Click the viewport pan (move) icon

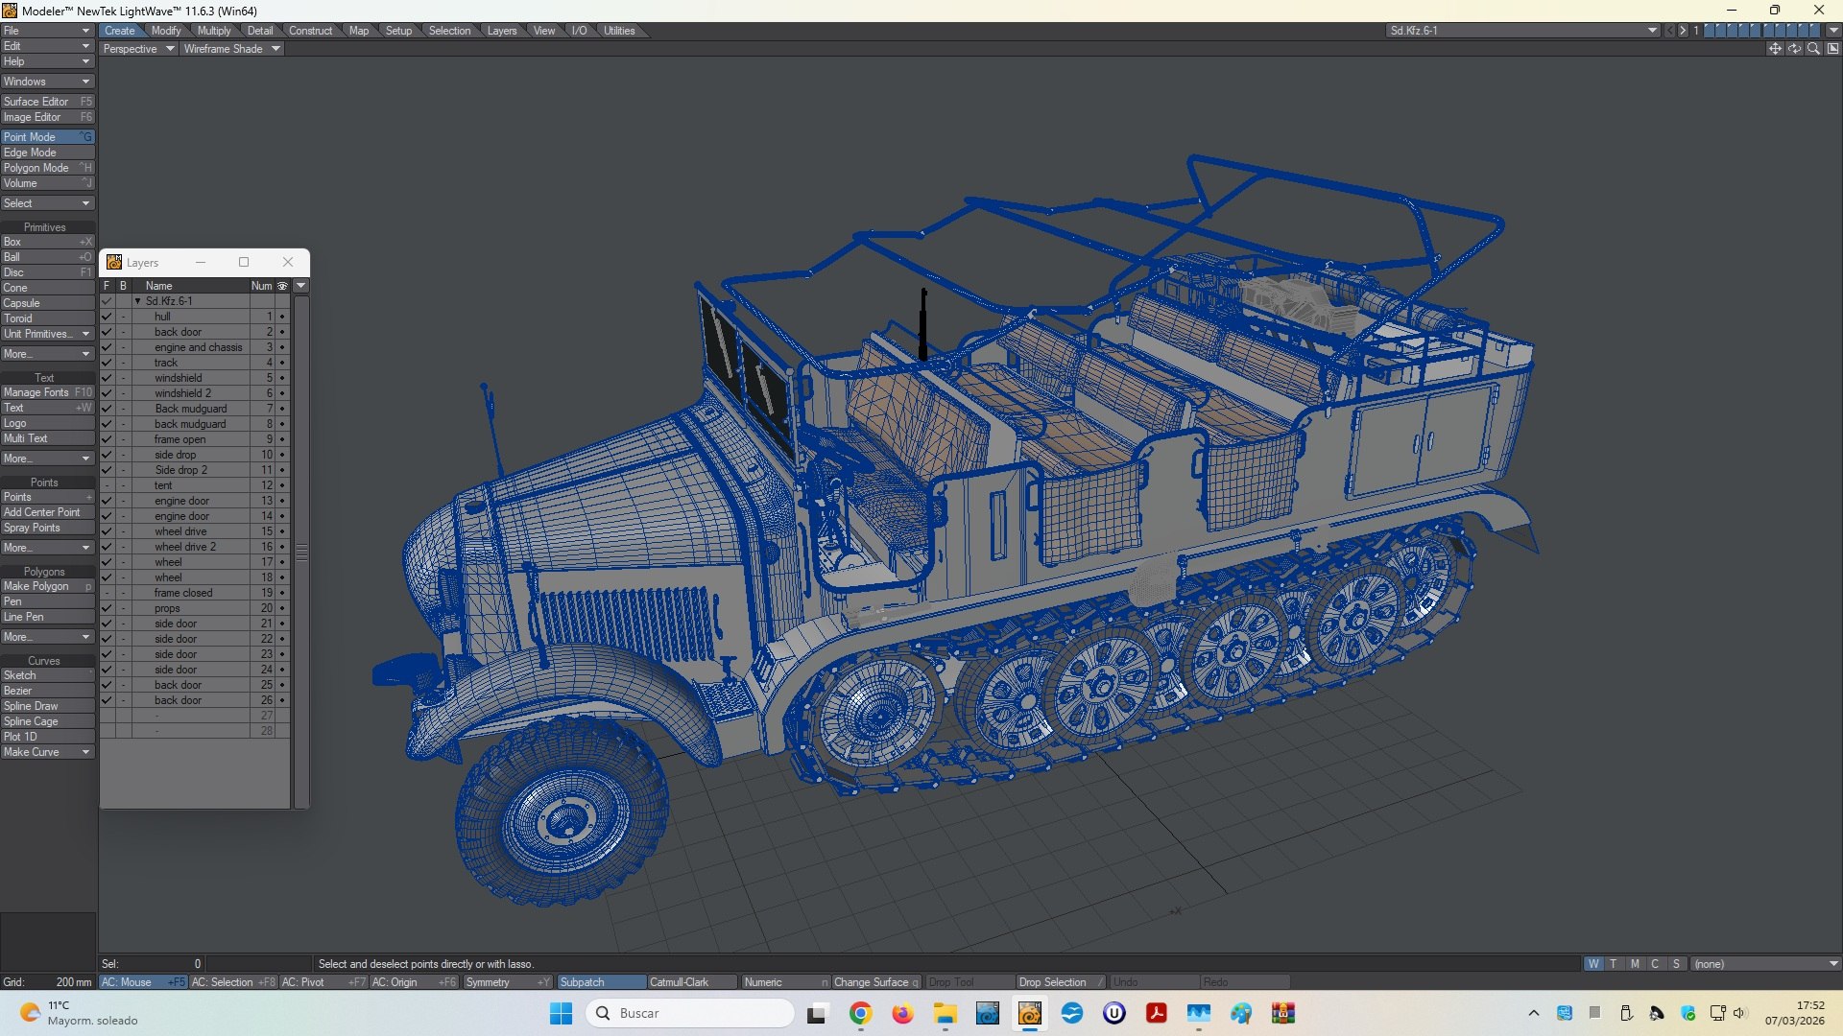[1775, 49]
